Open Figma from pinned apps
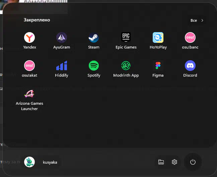The image size is (217, 177). pos(158,66)
